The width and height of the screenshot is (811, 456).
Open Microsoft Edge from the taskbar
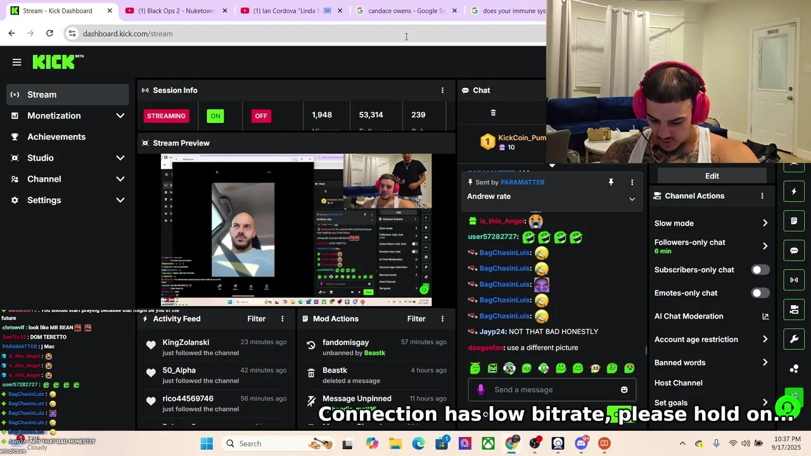(x=418, y=443)
